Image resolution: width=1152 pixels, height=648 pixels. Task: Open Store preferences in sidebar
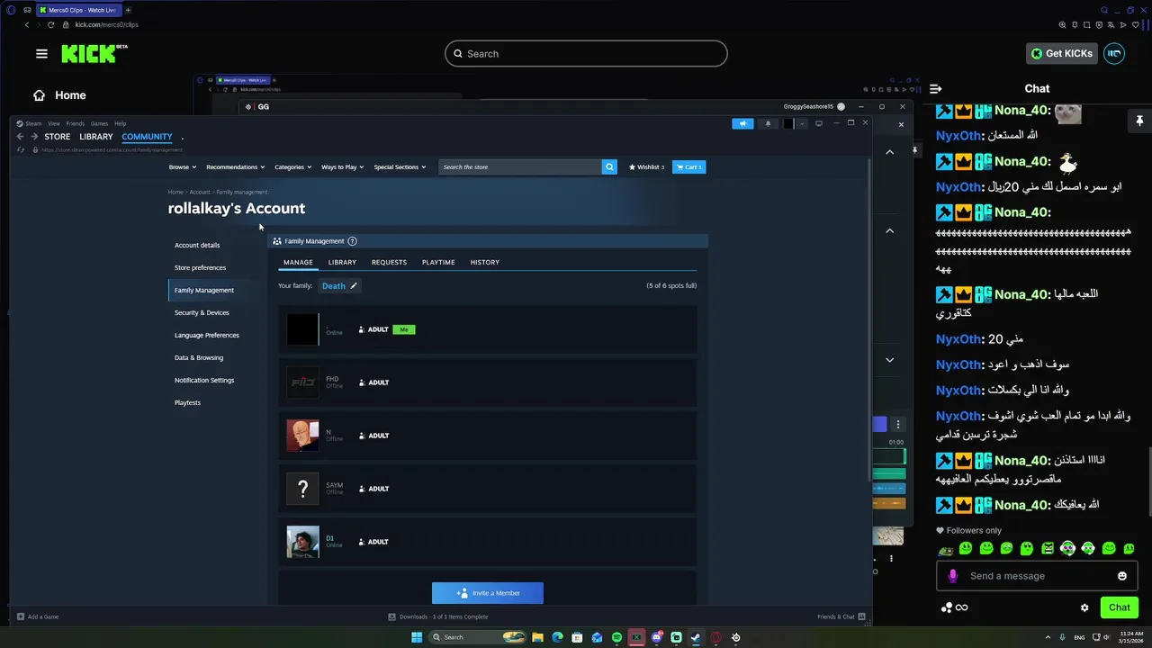[x=200, y=267]
